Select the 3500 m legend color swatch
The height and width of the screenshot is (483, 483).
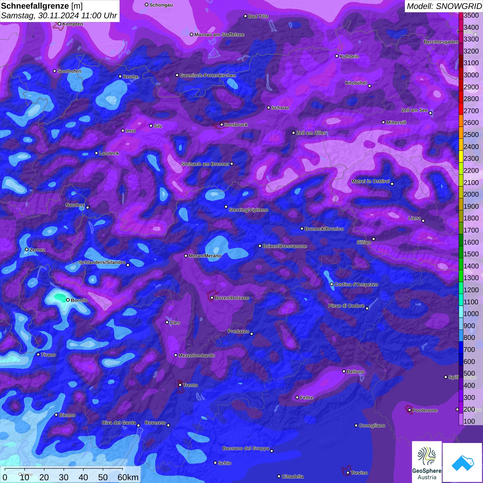(x=461, y=16)
